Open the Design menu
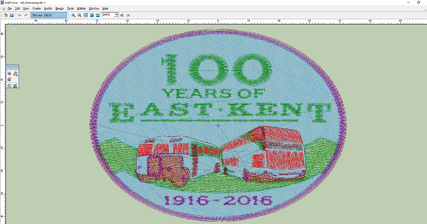The image size is (427, 224). pyautogui.click(x=59, y=9)
